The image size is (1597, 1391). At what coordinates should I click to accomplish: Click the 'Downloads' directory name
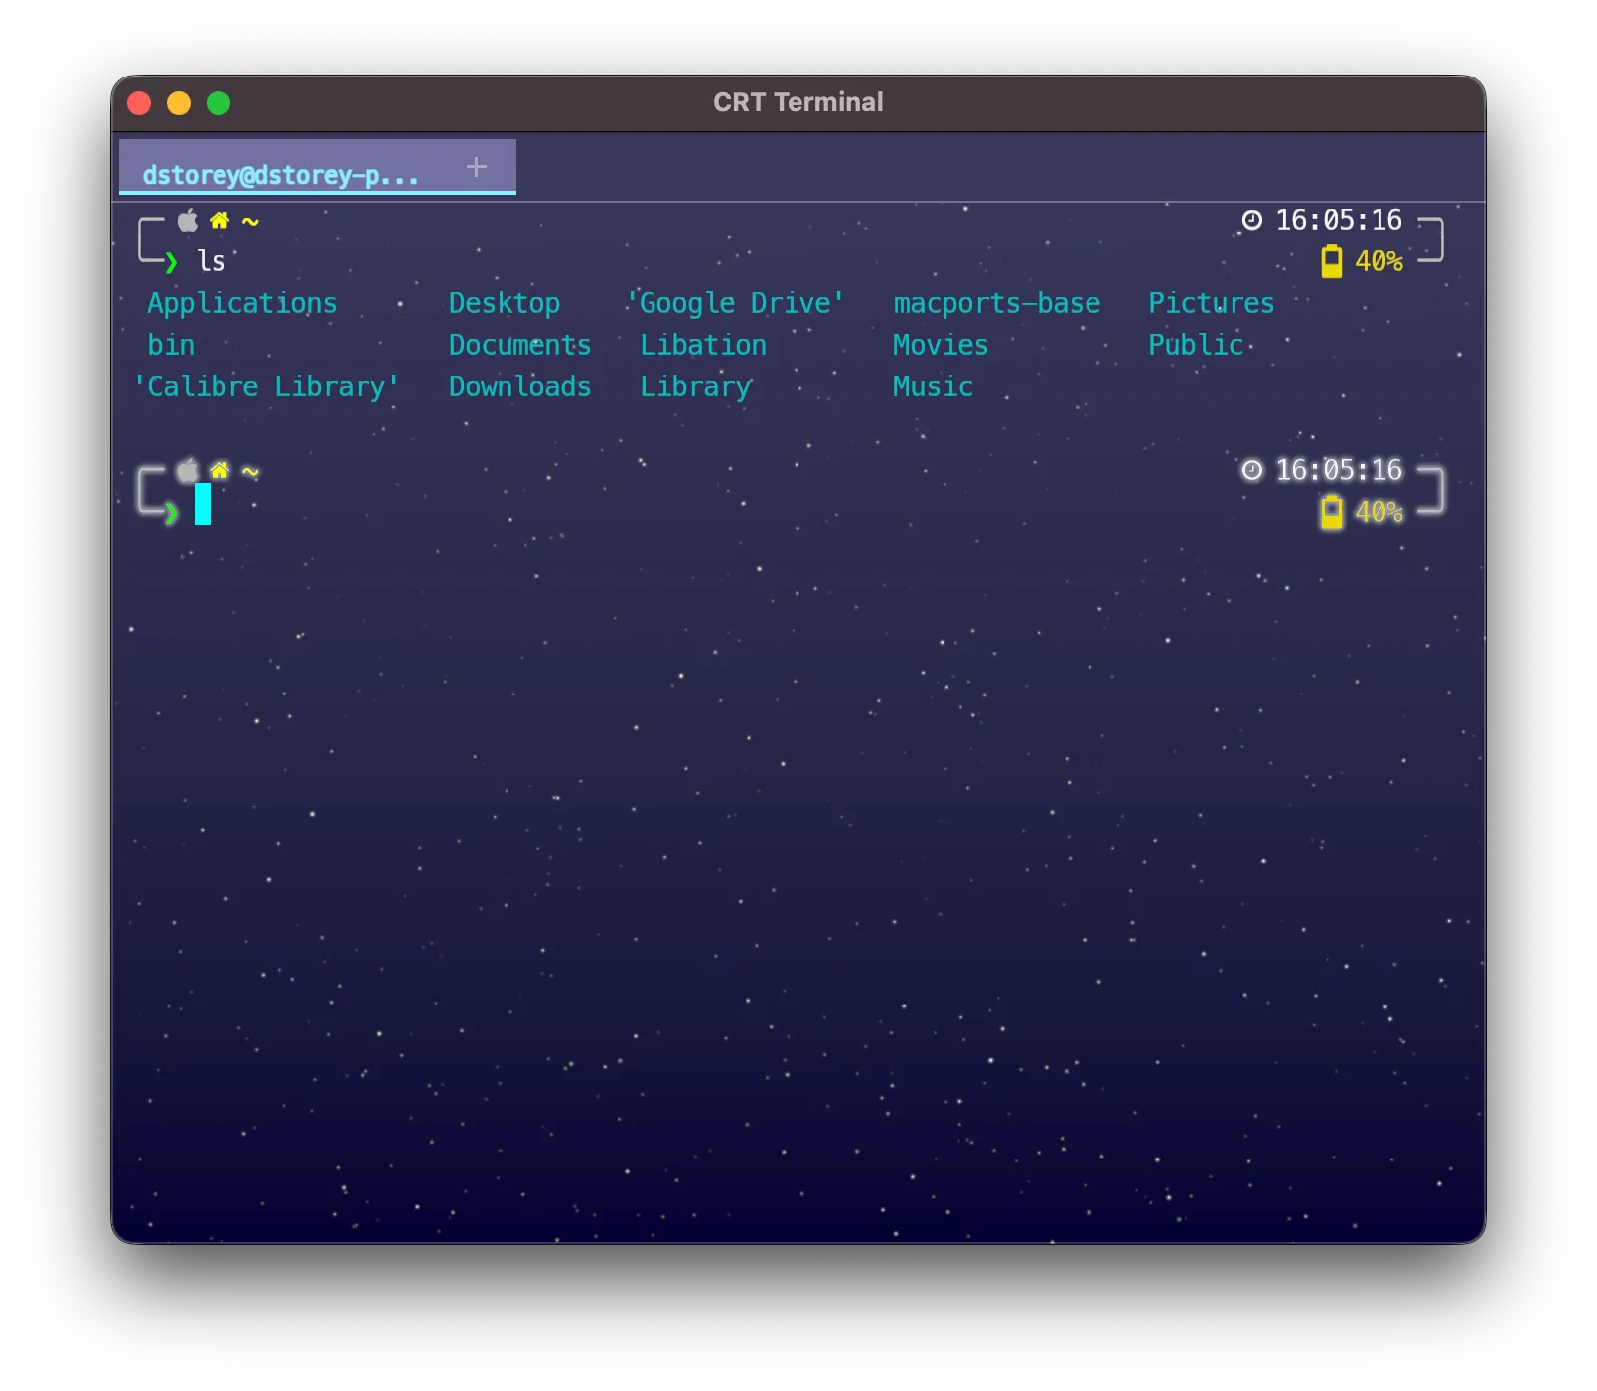(x=520, y=386)
